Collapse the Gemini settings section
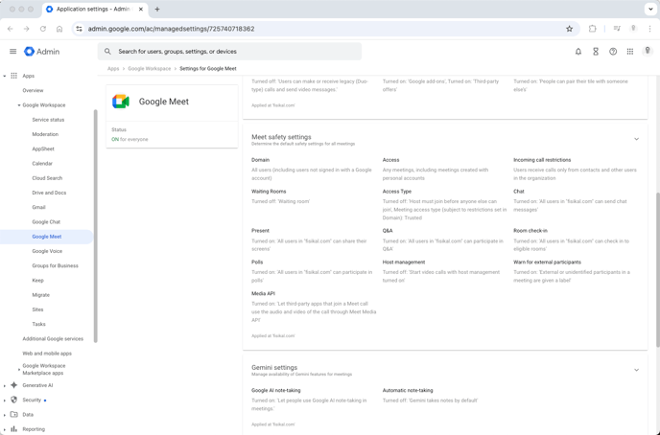Screen dimensions: 660x435 pyautogui.click(x=636, y=370)
